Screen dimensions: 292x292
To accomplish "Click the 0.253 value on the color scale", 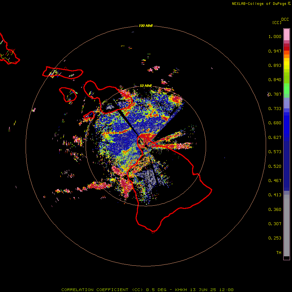I will pyautogui.click(x=275, y=238).
